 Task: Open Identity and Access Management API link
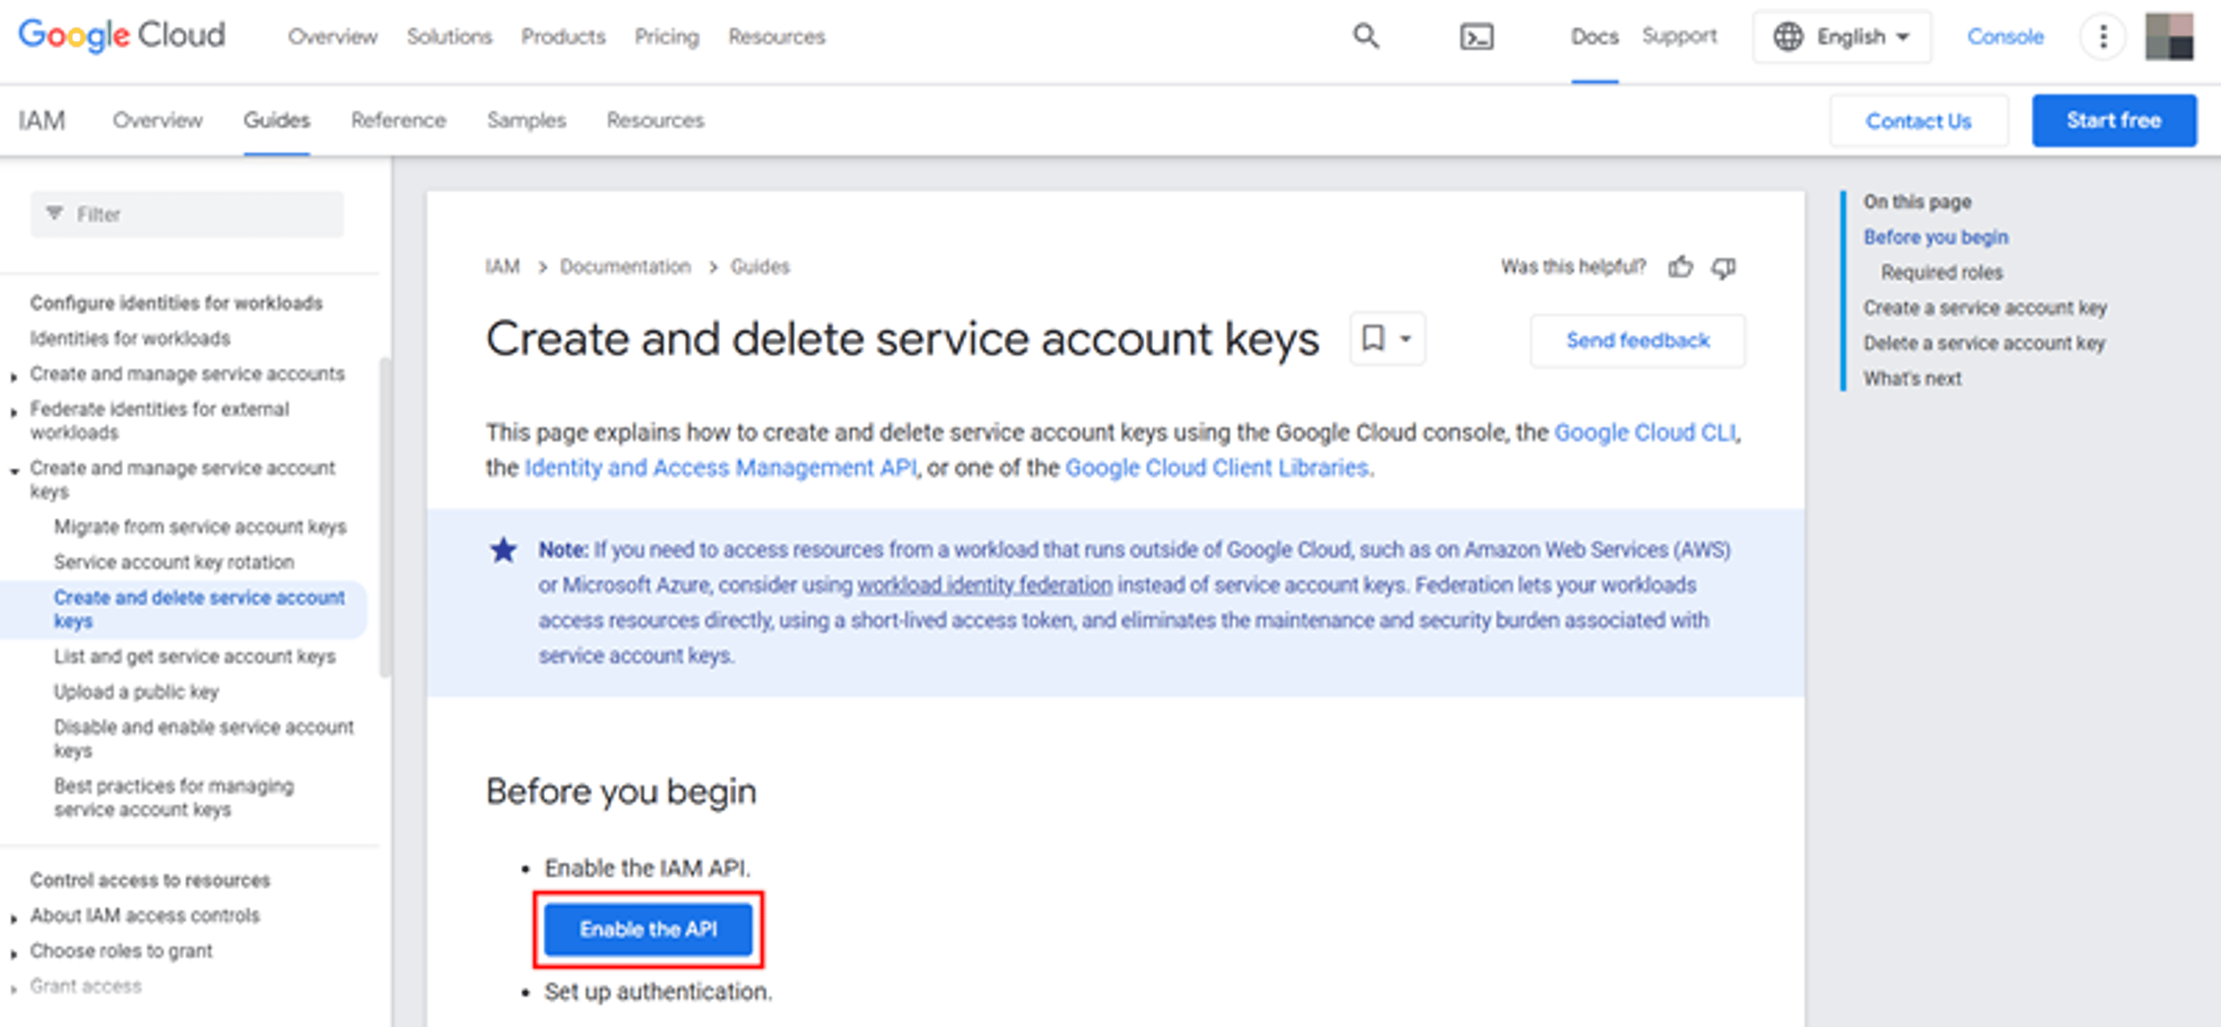[x=721, y=467]
